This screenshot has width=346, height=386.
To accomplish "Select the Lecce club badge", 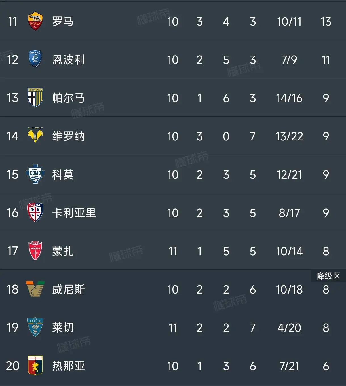I will click(x=35, y=327).
